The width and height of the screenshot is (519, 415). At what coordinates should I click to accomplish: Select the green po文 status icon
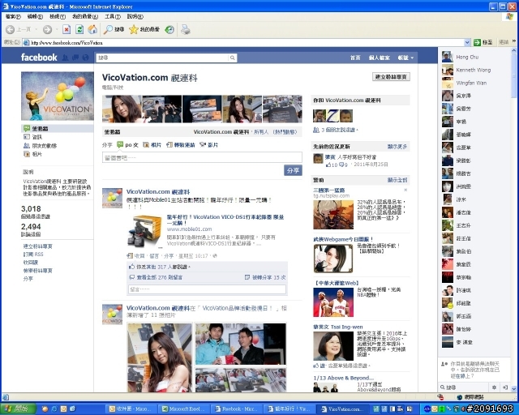(x=120, y=144)
